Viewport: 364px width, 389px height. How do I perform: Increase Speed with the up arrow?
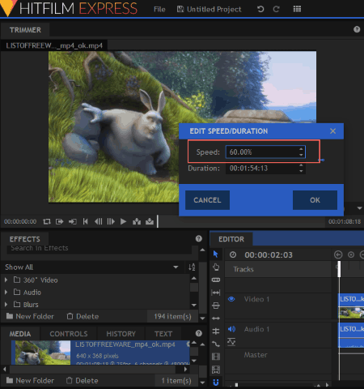point(301,149)
